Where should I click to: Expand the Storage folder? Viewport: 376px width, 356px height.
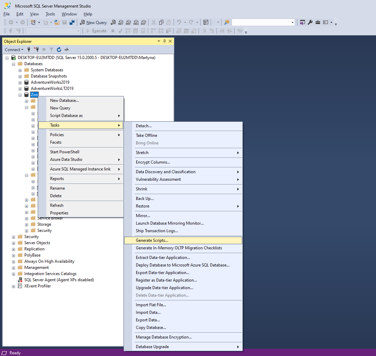point(27,225)
